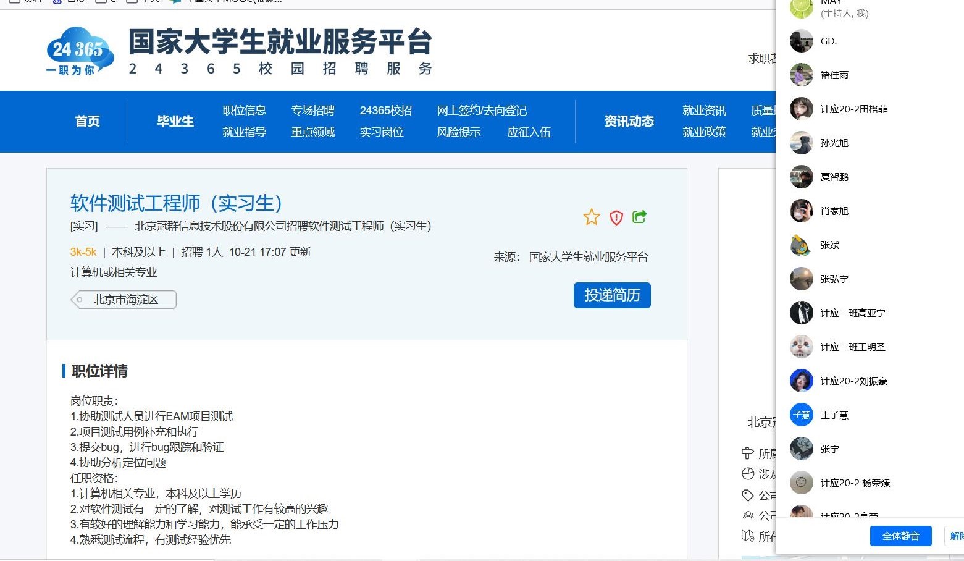
Task: Open 就业政策 in the nav bar
Action: 705,132
